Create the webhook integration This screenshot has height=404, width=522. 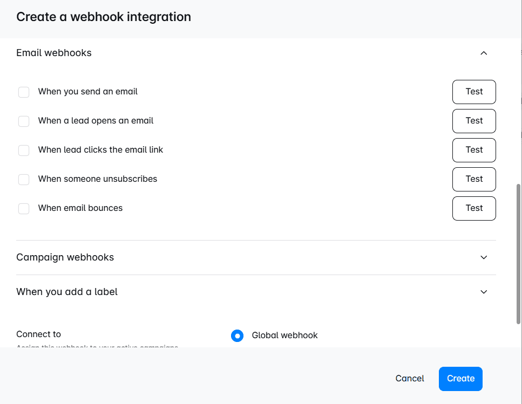click(x=460, y=379)
